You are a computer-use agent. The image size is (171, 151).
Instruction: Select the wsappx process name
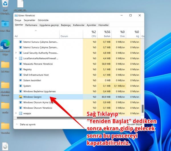pyautogui.click(x=27, y=113)
